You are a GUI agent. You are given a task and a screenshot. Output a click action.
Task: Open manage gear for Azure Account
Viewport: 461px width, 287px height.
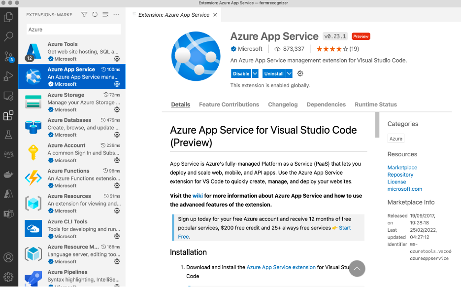click(117, 160)
